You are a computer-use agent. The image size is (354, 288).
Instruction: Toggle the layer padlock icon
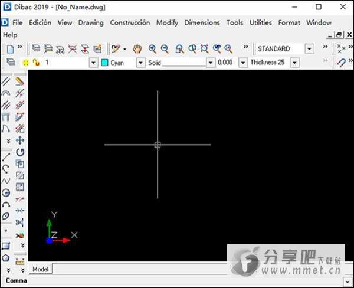(x=36, y=63)
